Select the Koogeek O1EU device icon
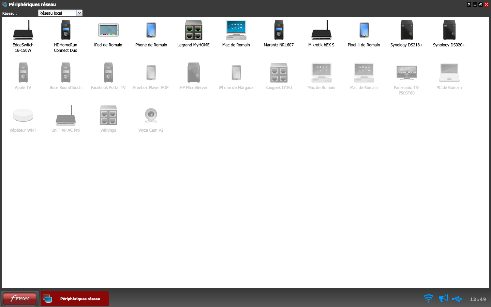 [x=279, y=73]
